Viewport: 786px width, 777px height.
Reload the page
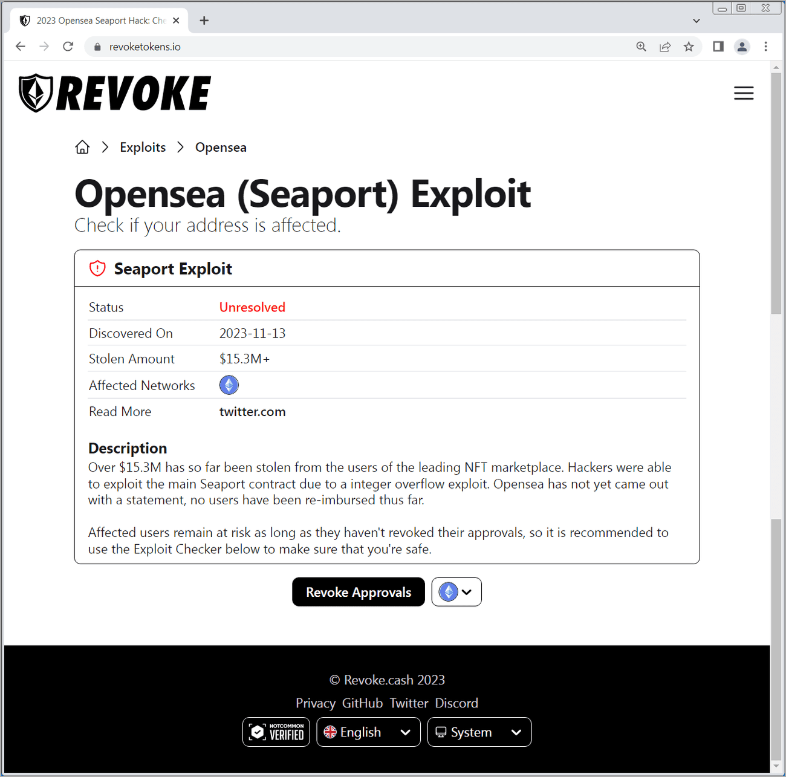(68, 47)
